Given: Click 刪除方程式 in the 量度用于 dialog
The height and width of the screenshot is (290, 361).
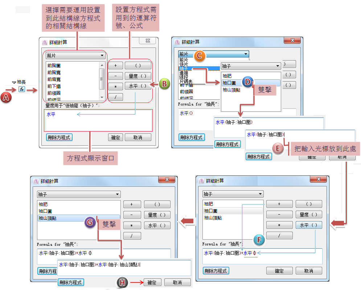Looking at the screenshot, I should click(59, 137).
